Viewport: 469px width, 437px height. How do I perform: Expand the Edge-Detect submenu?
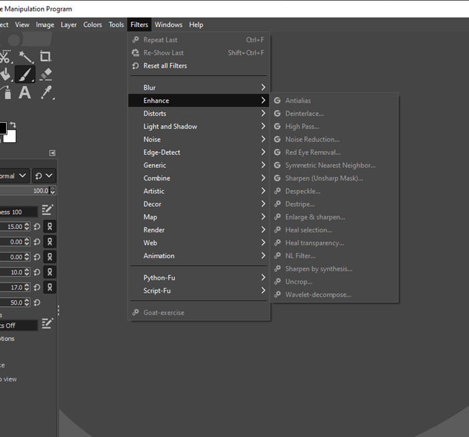(x=199, y=152)
